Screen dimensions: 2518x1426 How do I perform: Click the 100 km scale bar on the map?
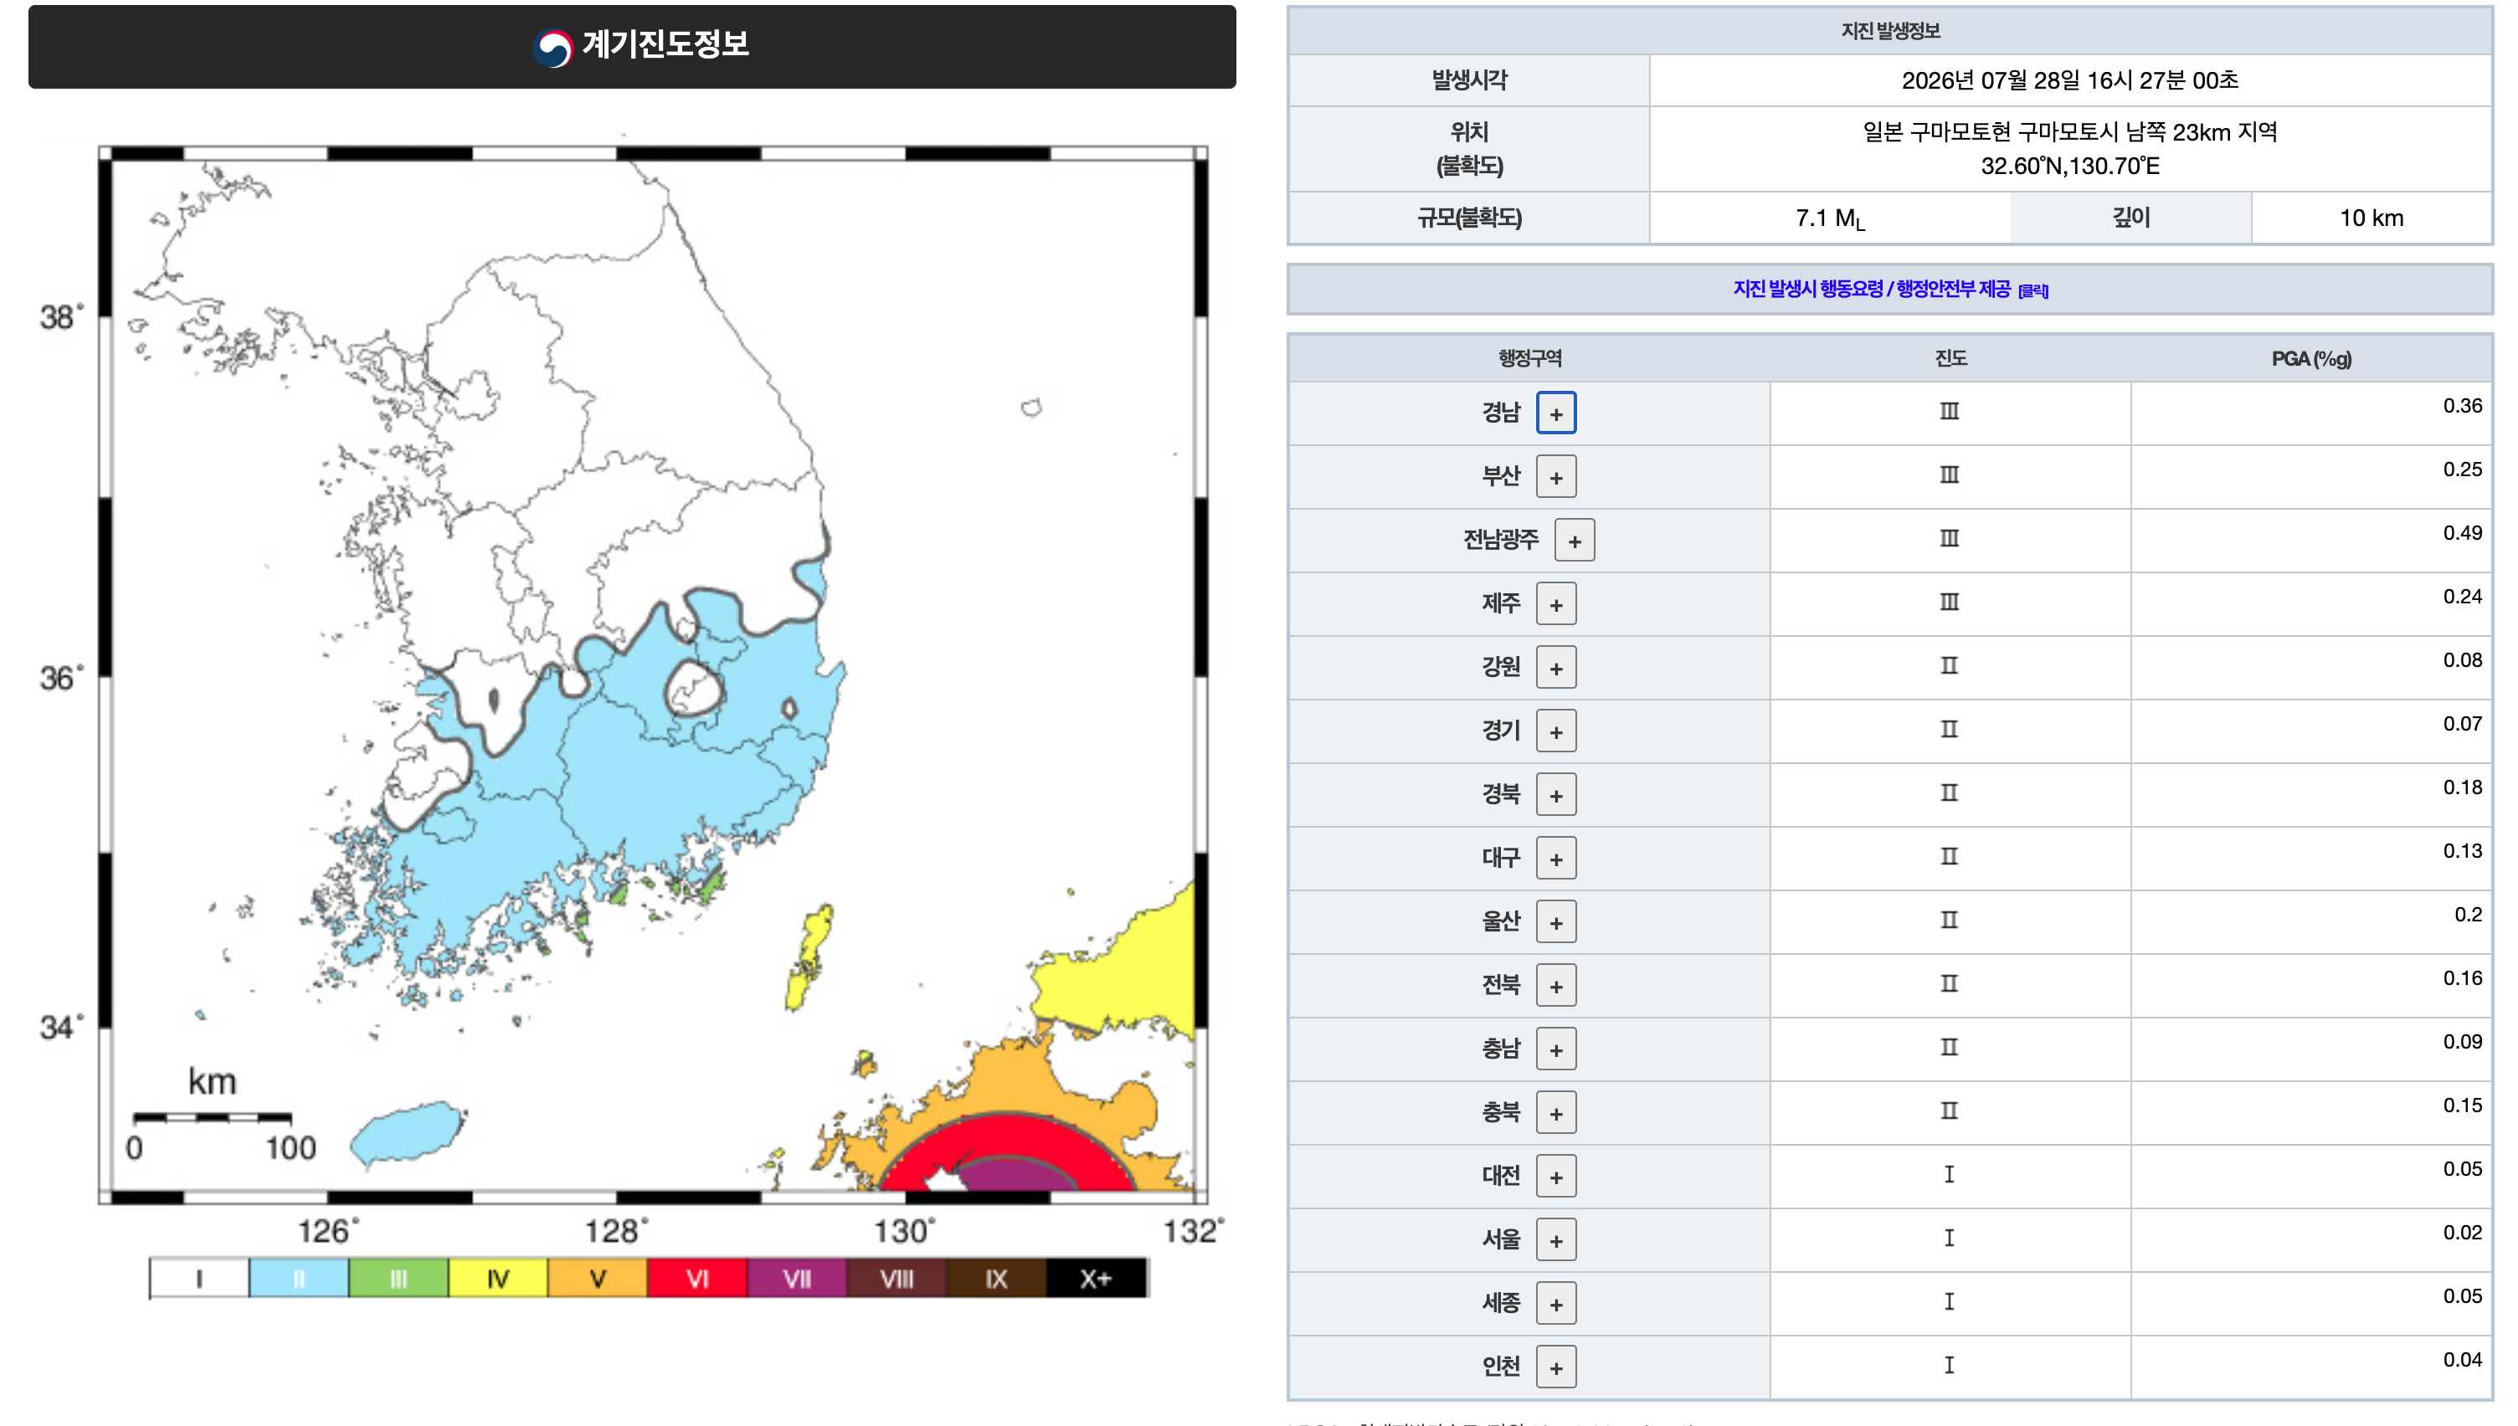coord(212,1117)
